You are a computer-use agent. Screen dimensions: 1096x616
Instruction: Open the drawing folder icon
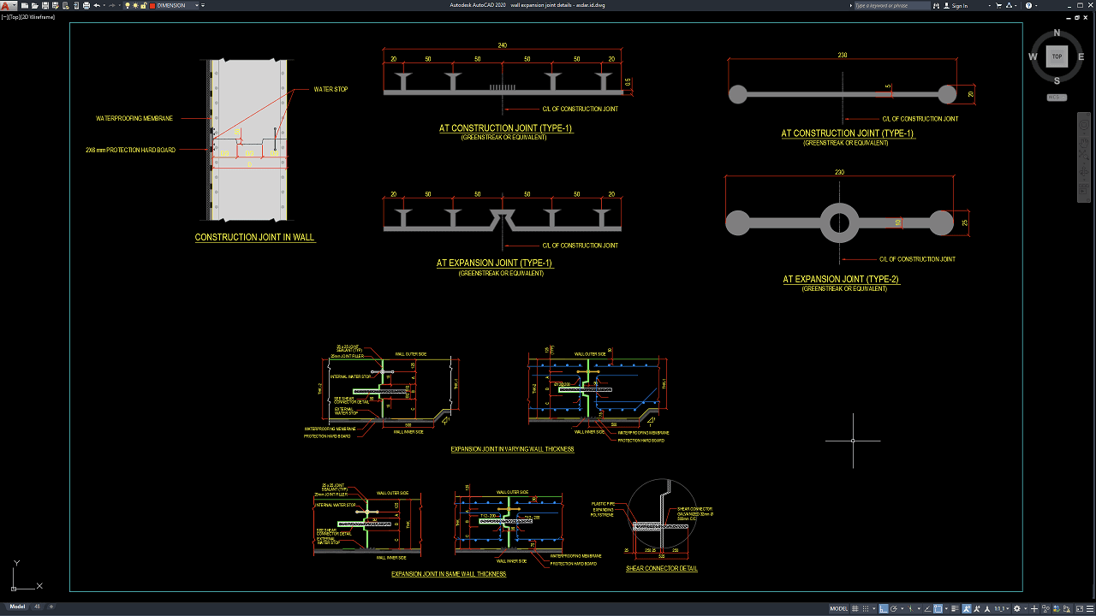[x=35, y=6]
